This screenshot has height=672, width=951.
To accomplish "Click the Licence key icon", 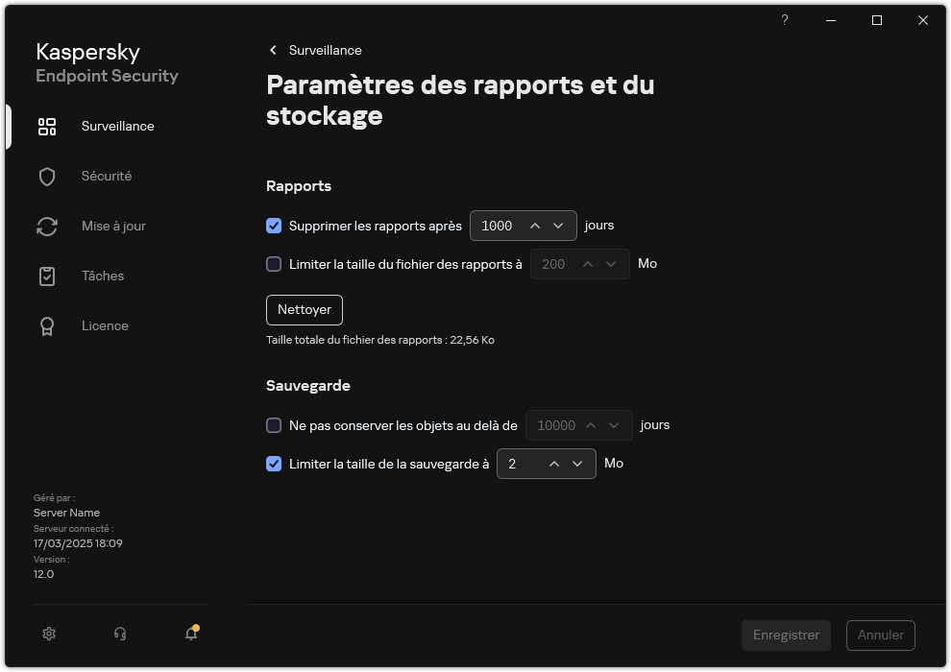I will coord(47,325).
